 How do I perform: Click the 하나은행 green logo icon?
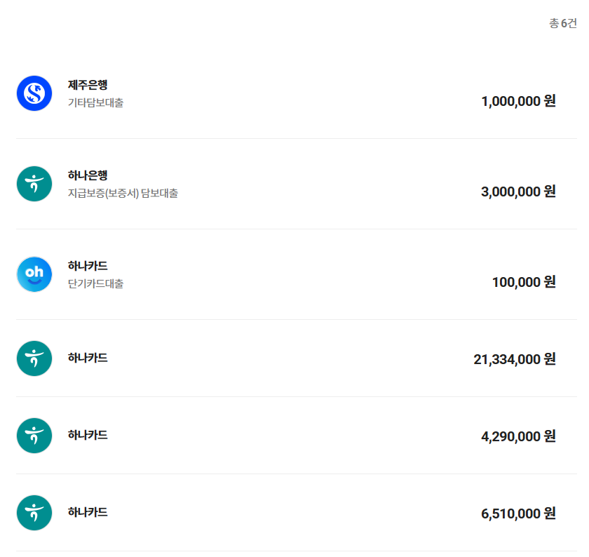34,184
